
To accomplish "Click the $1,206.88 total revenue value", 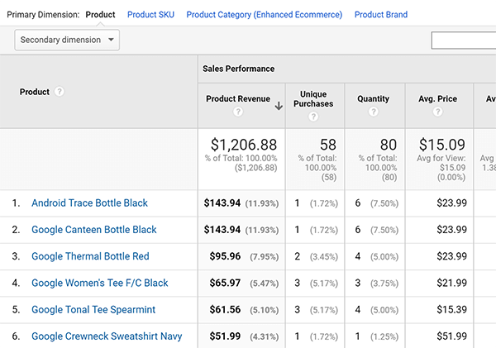I will [x=244, y=145].
